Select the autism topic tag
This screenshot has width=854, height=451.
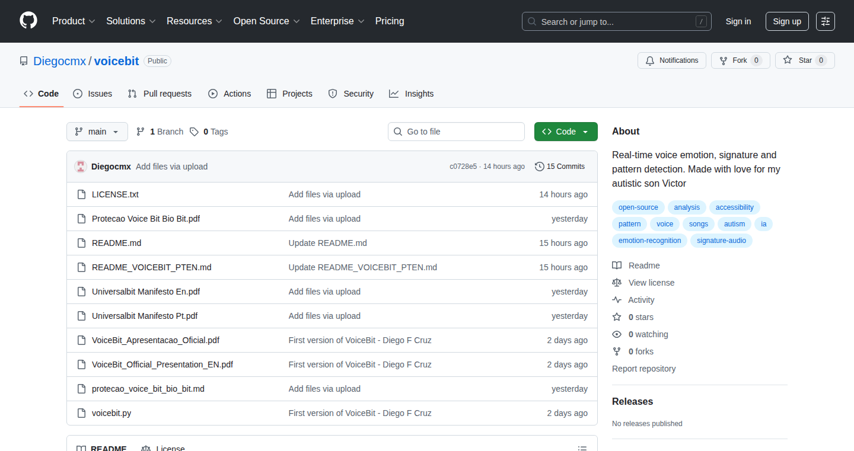(x=734, y=224)
